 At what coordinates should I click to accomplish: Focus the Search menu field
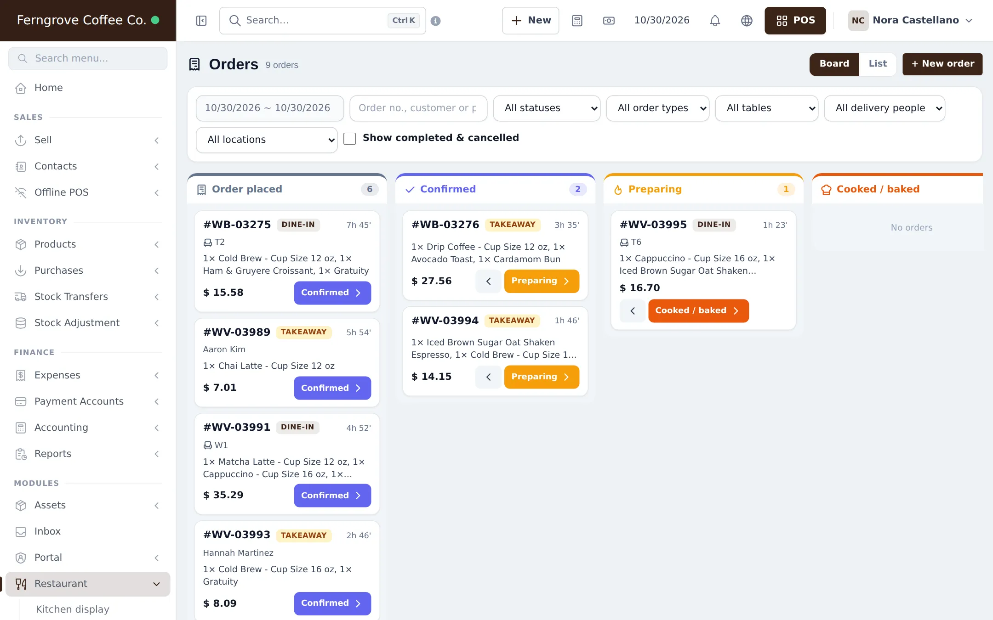tap(88, 58)
